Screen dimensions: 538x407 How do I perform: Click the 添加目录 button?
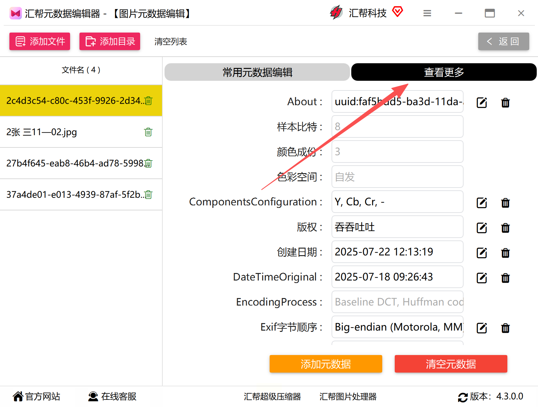pos(110,41)
